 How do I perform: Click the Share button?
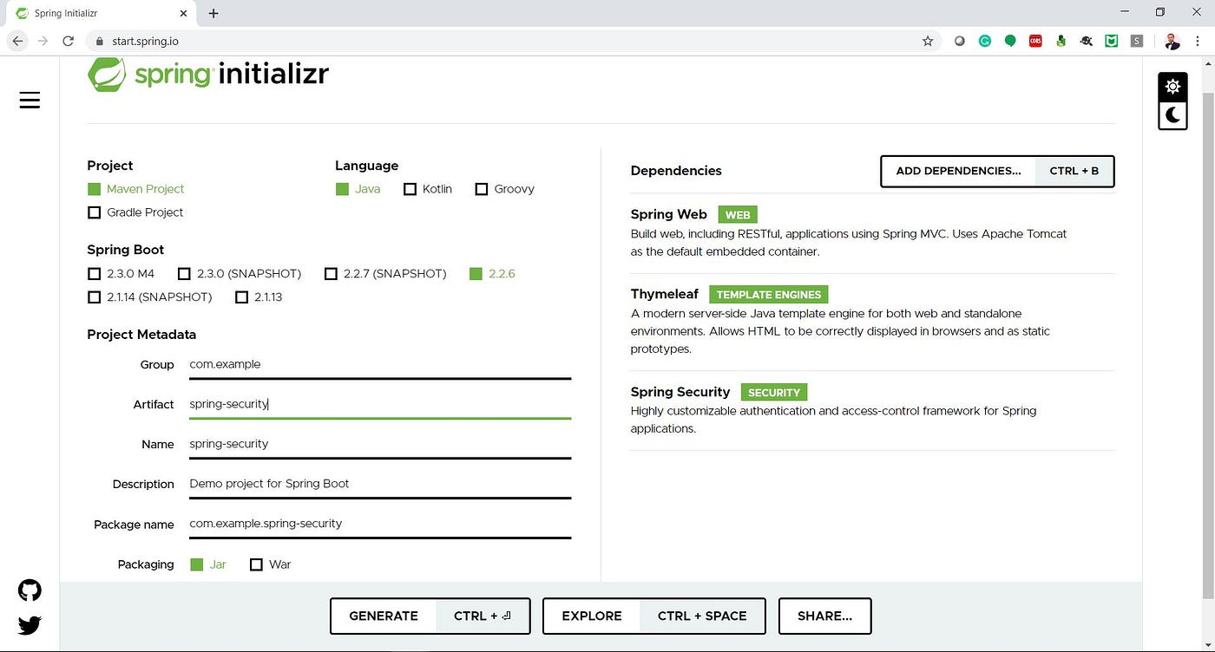824,616
